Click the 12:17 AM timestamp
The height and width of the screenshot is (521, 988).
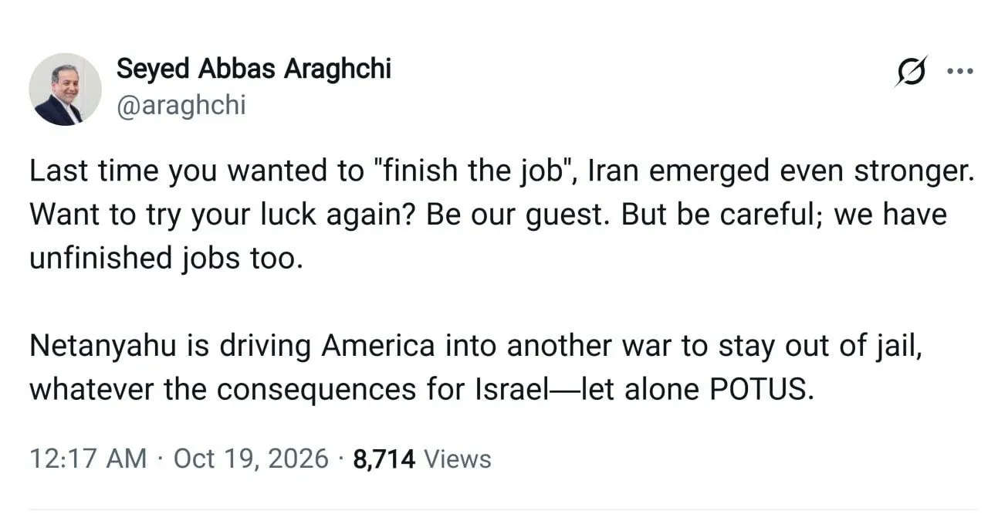pos(88,459)
